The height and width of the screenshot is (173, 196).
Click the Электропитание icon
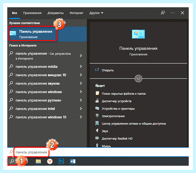click(97, 116)
